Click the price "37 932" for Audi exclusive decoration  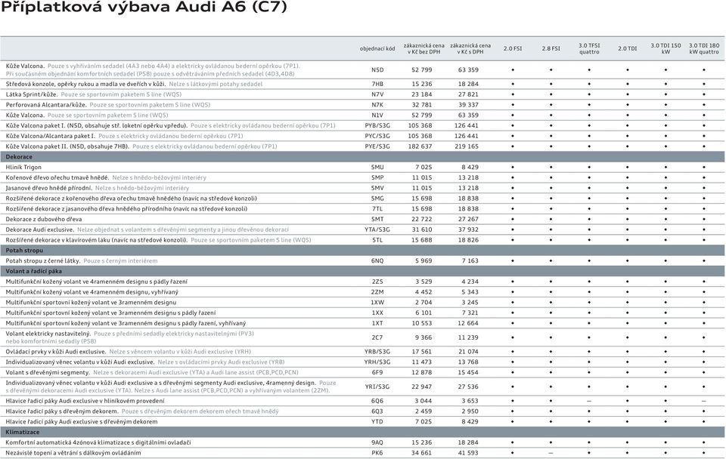[x=468, y=229]
